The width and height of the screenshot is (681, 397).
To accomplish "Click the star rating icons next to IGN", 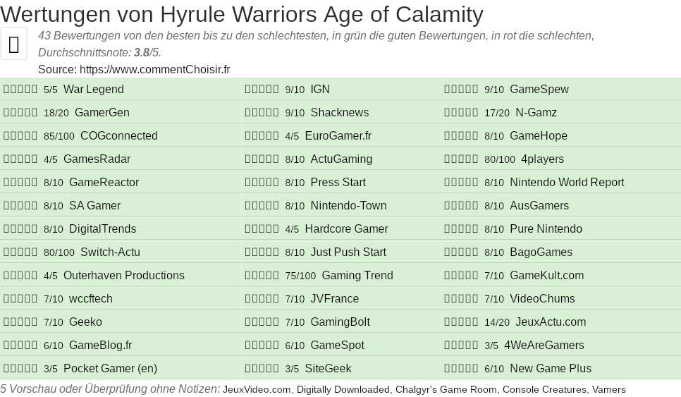I will 262,90.
